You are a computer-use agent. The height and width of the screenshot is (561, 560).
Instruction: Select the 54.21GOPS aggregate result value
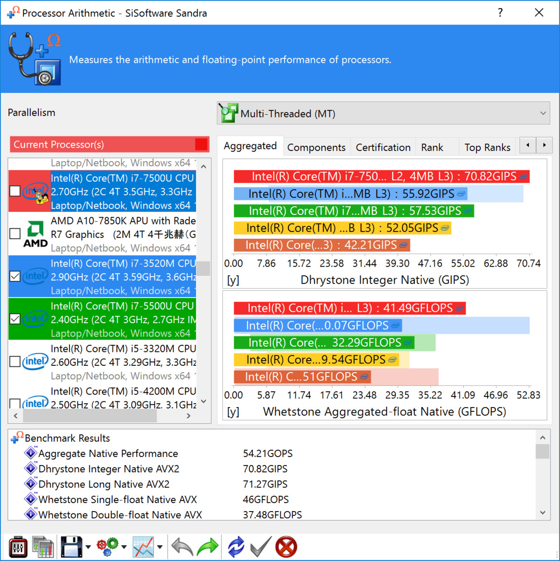[x=268, y=453]
